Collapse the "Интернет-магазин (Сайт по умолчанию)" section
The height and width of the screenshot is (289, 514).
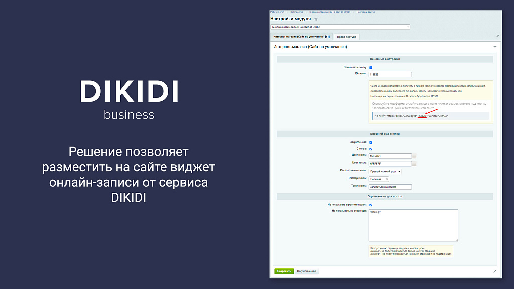pos(494,46)
